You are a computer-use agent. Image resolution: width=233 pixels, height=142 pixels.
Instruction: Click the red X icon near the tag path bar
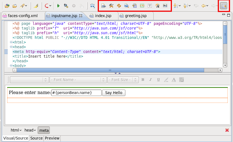click(227, 130)
